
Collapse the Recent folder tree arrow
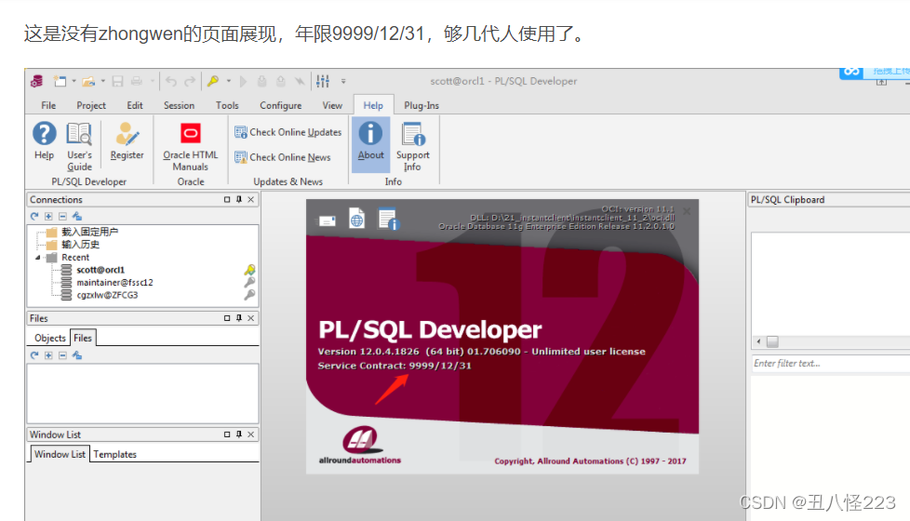pyautogui.click(x=38, y=258)
